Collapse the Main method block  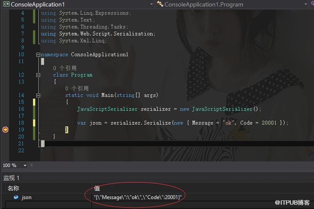point(38,95)
